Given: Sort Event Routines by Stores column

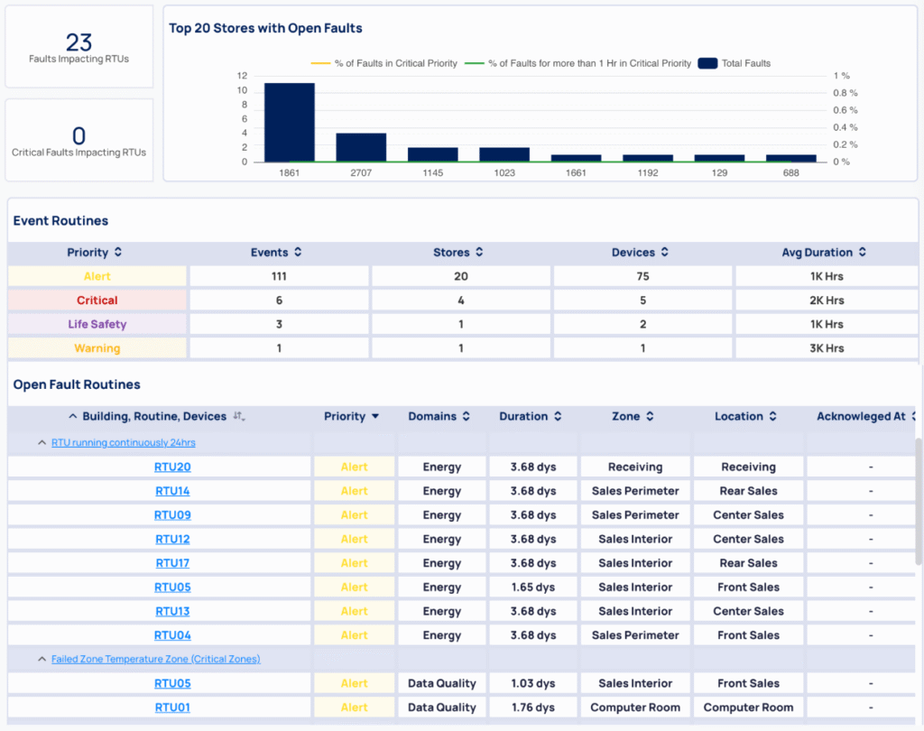Looking at the screenshot, I should click(479, 253).
